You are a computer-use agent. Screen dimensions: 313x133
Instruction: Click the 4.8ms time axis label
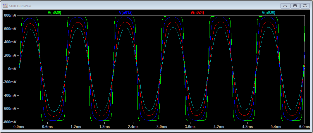pos(247,127)
